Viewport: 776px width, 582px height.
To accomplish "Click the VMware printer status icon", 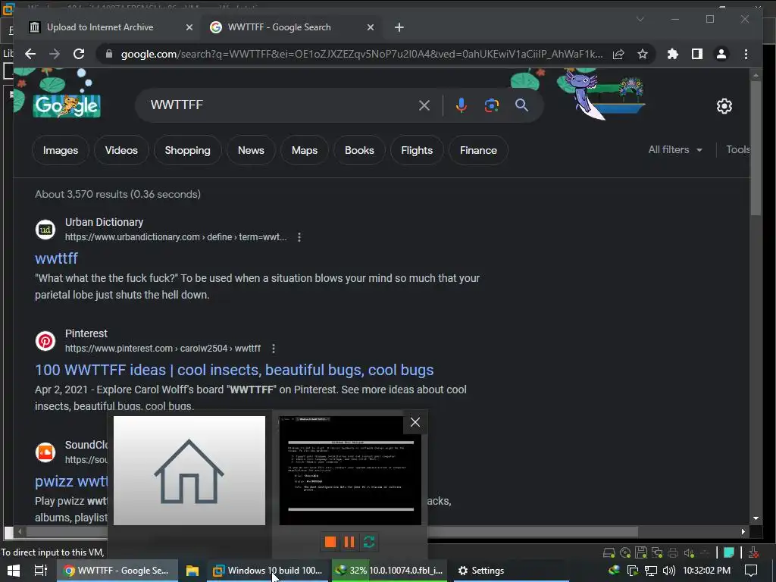I will click(x=673, y=552).
